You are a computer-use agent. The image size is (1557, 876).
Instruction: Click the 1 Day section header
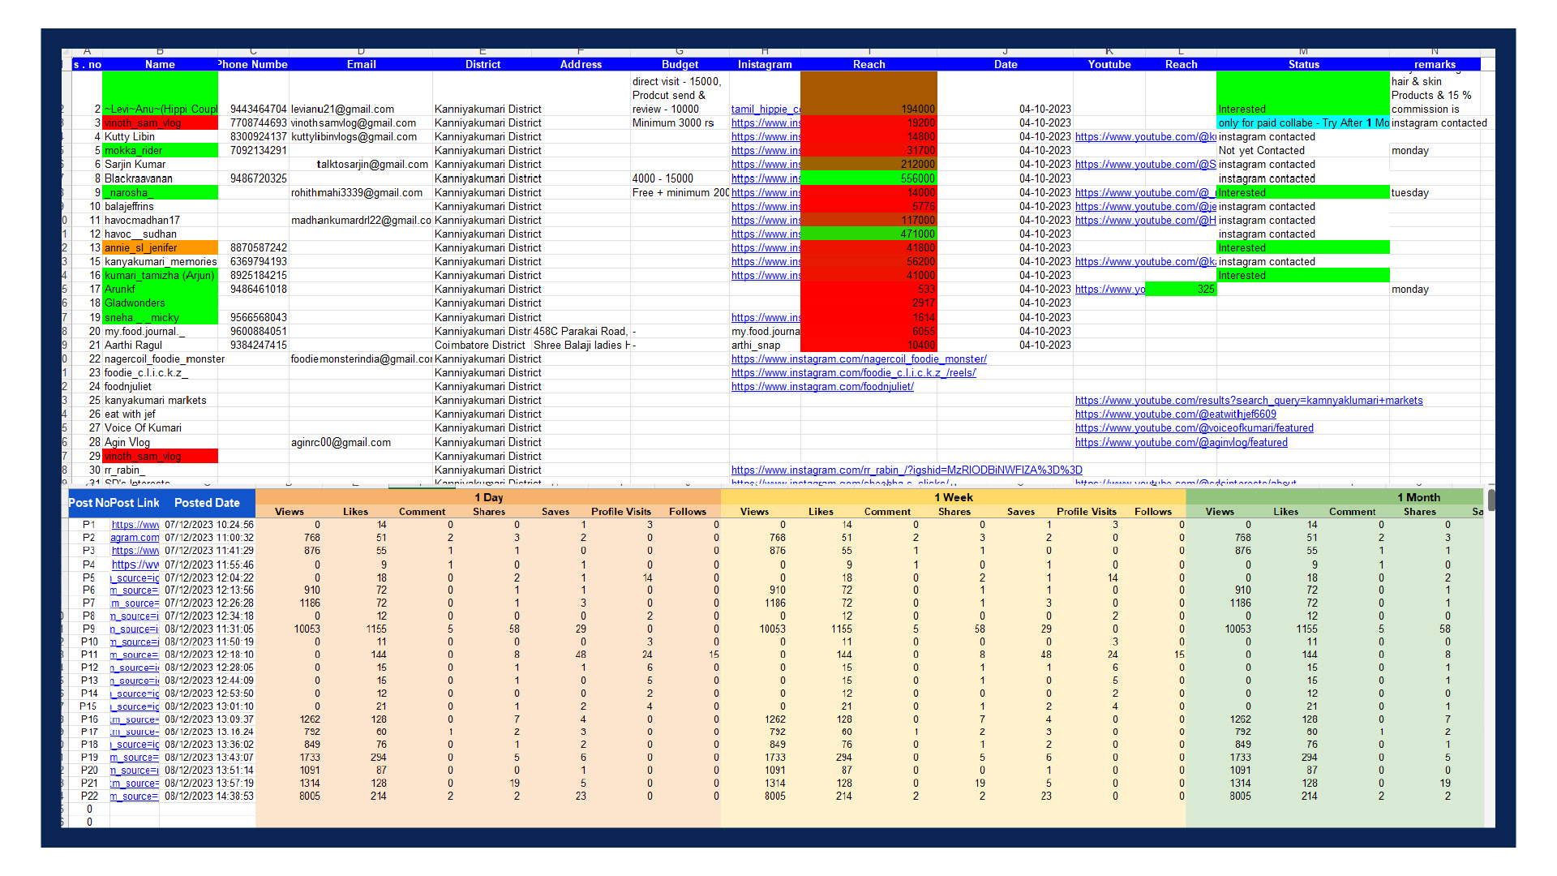coord(488,497)
